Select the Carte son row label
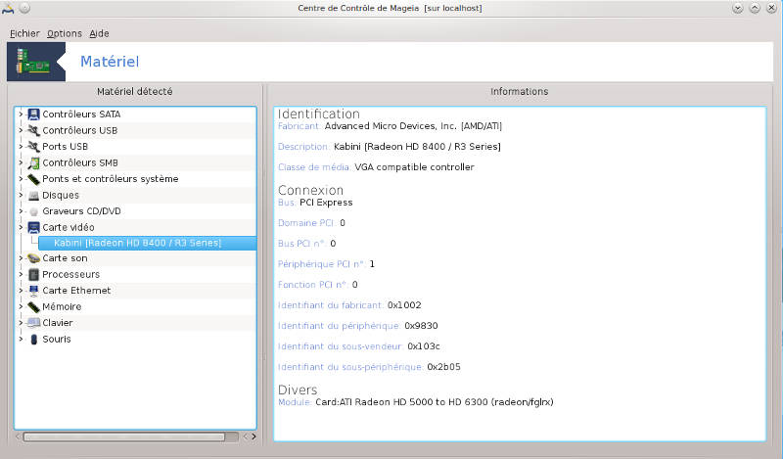This screenshot has height=459, width=783. 65,258
